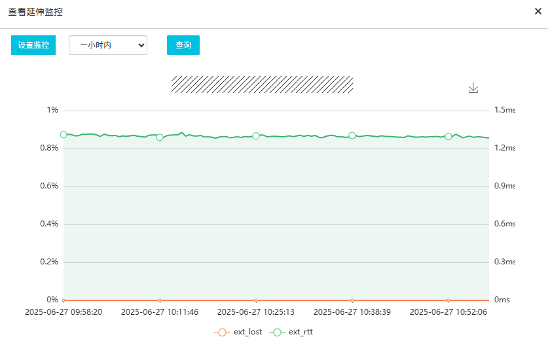Viewport: 548px width, 339px height.
Task: Click ext_lost marker at 10:25:13
Action: [256, 300]
